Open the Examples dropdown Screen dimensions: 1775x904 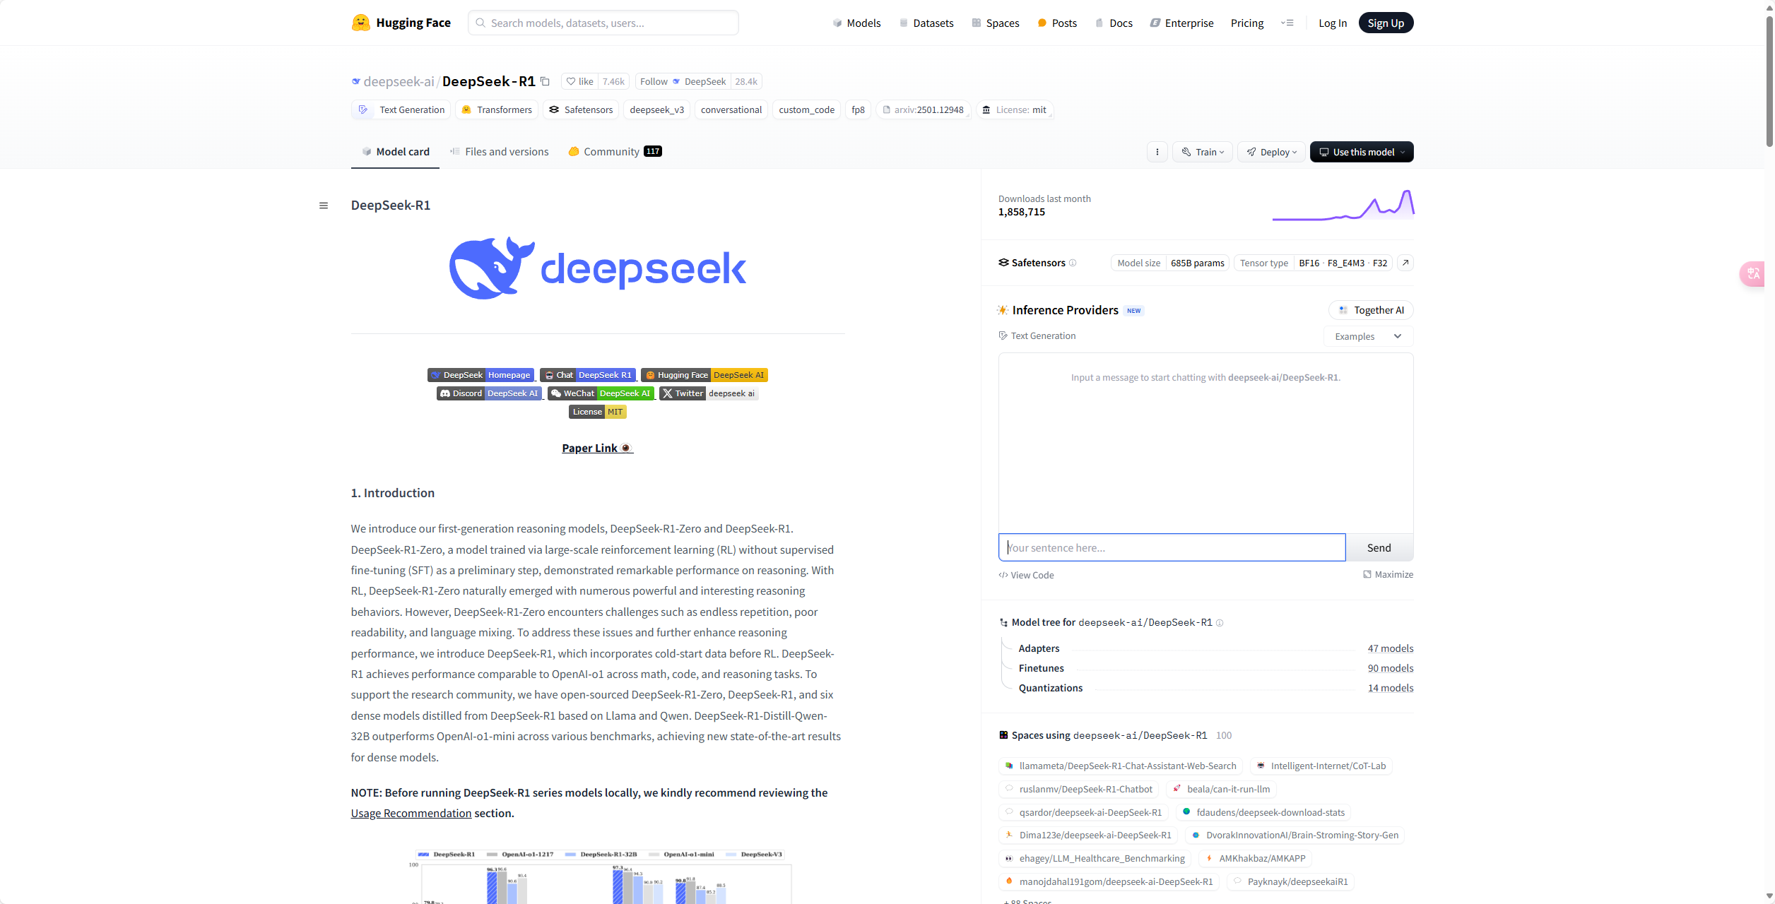1367,336
